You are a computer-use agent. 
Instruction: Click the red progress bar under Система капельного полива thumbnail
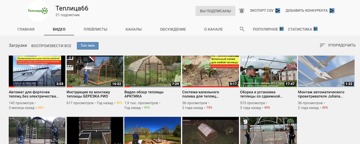tap(210, 86)
